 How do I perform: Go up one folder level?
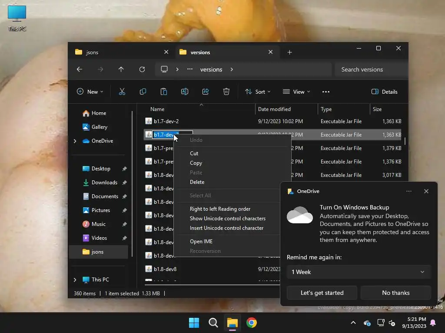pos(121,69)
